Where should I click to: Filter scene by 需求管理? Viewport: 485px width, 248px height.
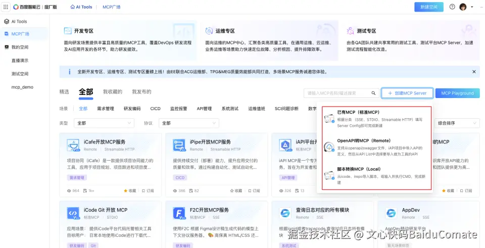click(x=106, y=109)
